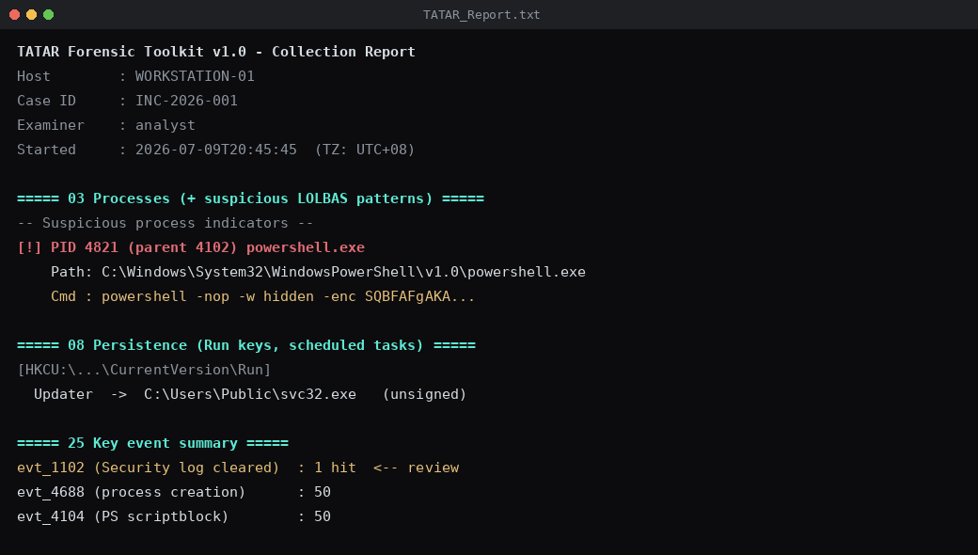
Task: Click the green maximize window button
Action: [x=48, y=14]
